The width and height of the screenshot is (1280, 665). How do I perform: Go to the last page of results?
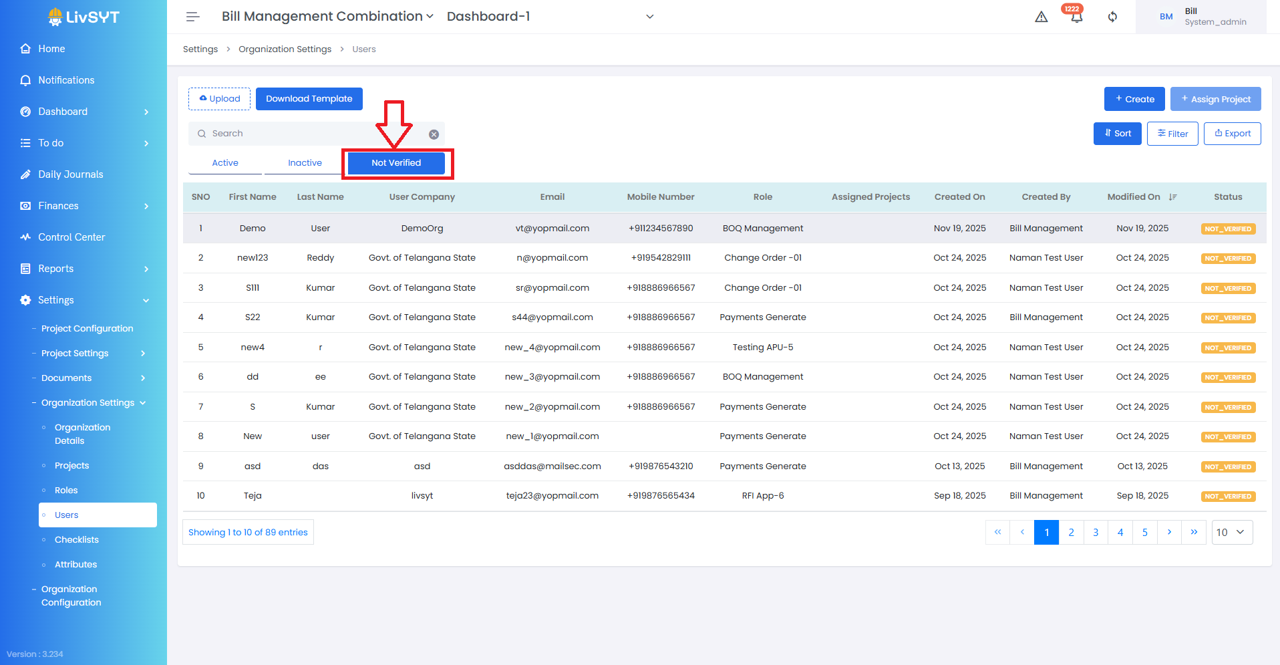pyautogui.click(x=1193, y=533)
